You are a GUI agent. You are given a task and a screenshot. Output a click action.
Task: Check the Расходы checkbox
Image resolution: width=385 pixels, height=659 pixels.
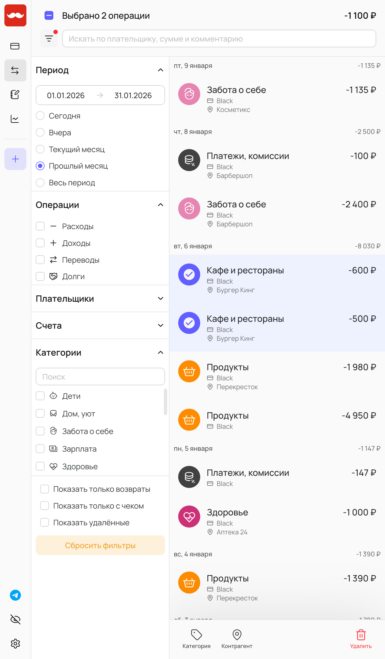point(40,226)
